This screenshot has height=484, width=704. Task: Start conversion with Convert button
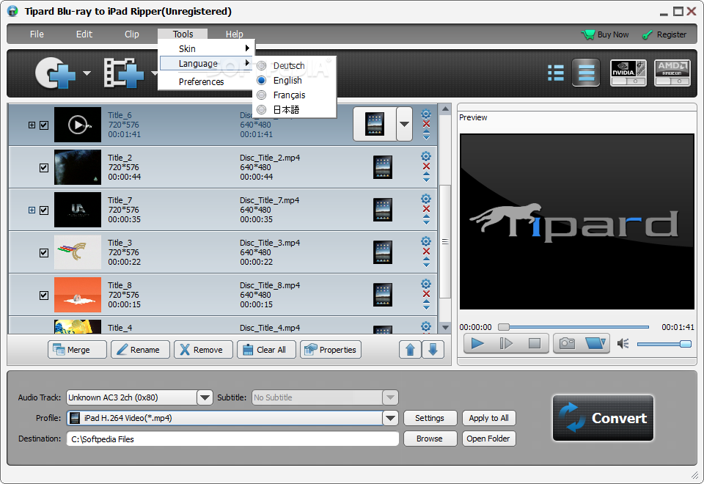coord(603,418)
